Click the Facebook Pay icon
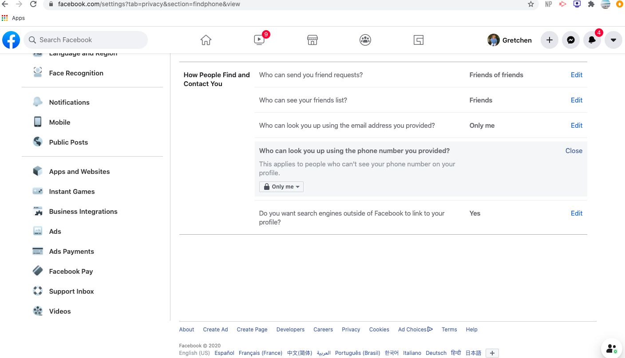The width and height of the screenshot is (625, 358). [38, 271]
